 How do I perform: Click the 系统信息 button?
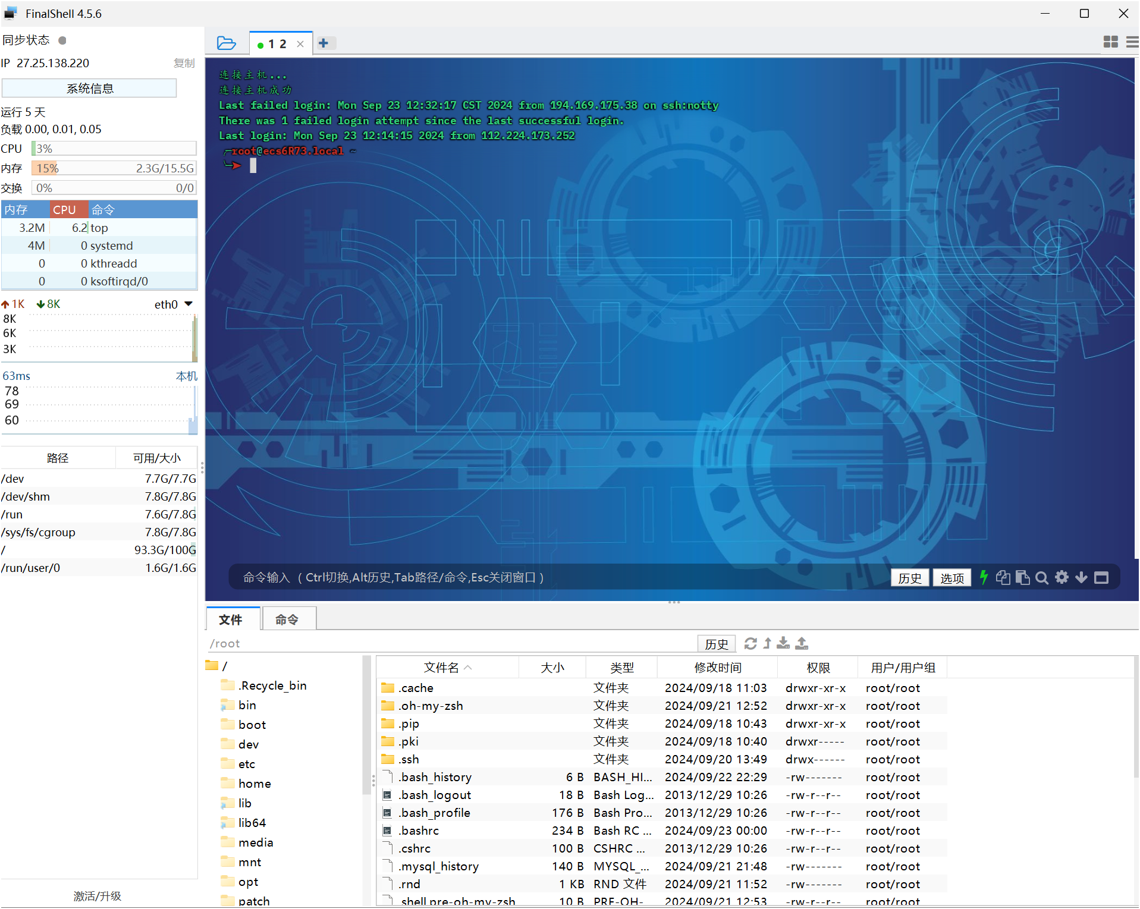(90, 89)
